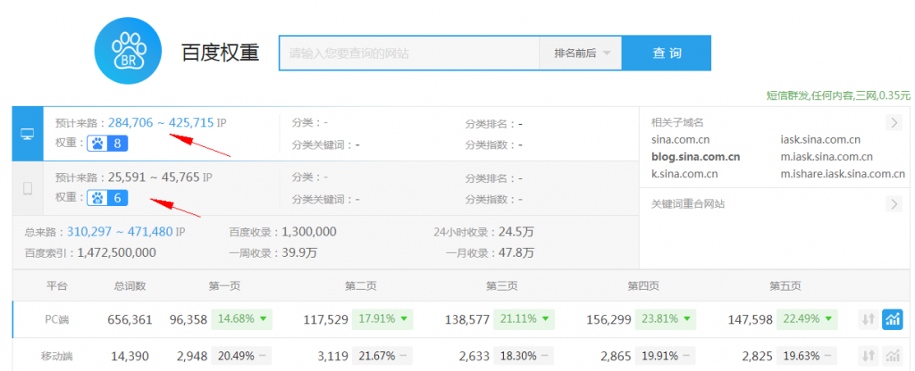Click sort arrows icon in PC端 row
The width and height of the screenshot is (915, 371).
869,319
